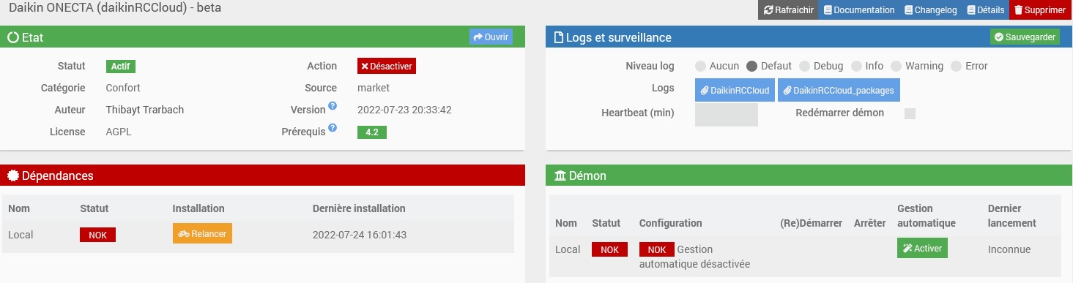Click the Désactiver action button

[387, 66]
